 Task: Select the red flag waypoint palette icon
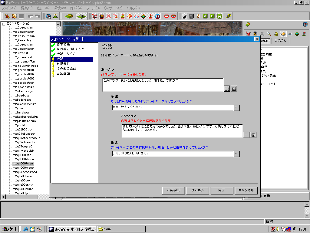point(304,34)
